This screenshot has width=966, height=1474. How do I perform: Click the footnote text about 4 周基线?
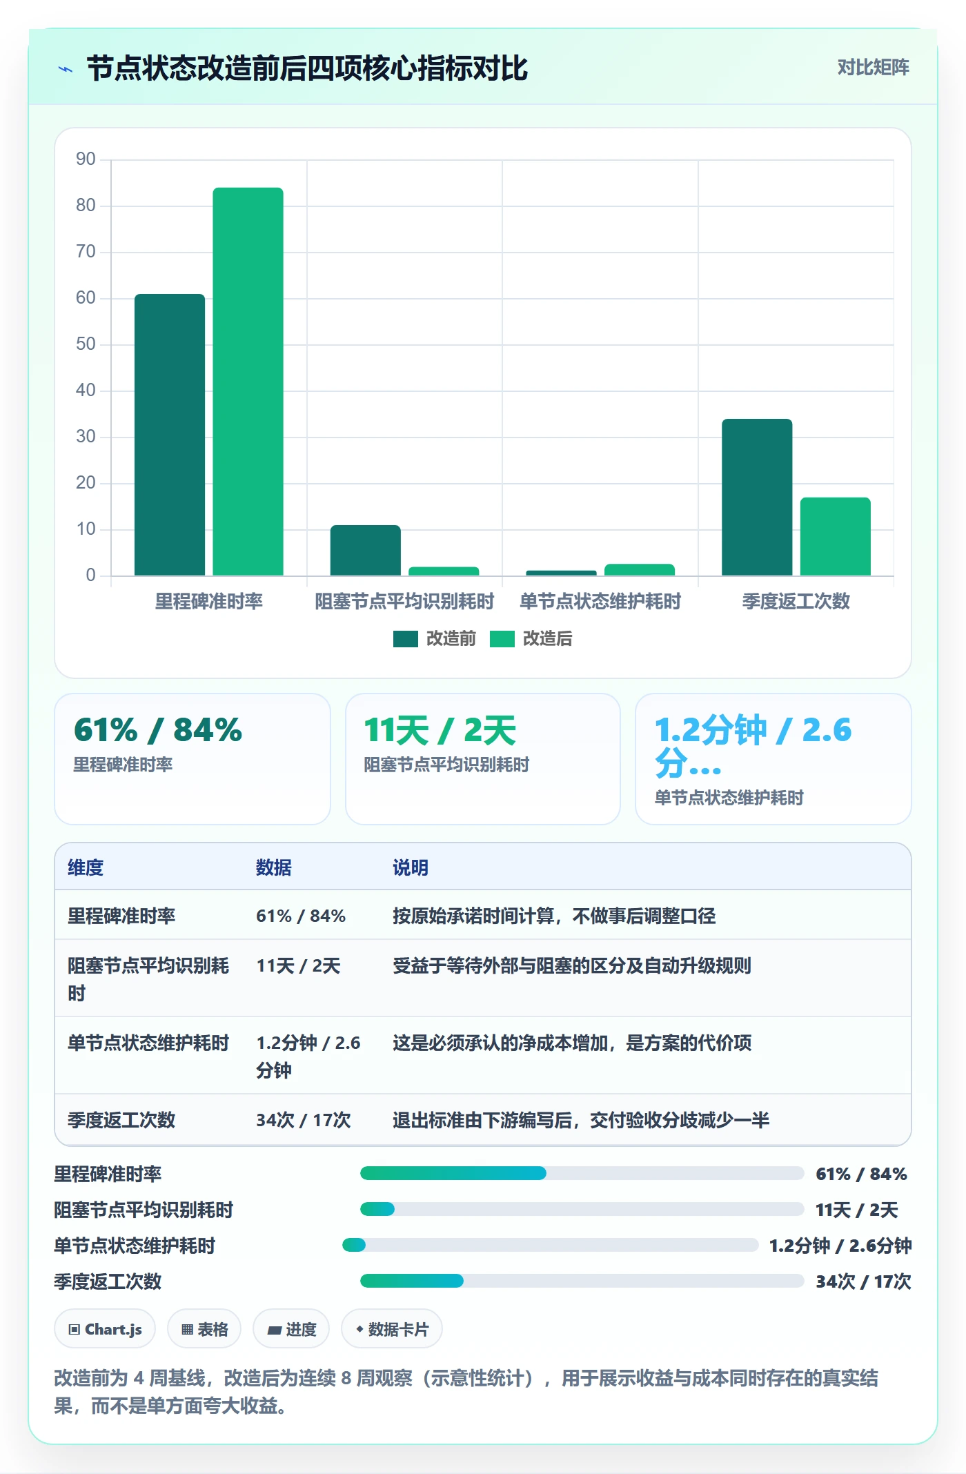pyautogui.click(x=466, y=1392)
